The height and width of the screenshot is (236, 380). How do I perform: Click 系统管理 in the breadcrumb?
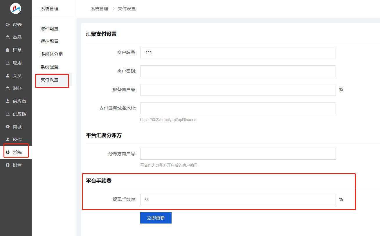click(99, 9)
